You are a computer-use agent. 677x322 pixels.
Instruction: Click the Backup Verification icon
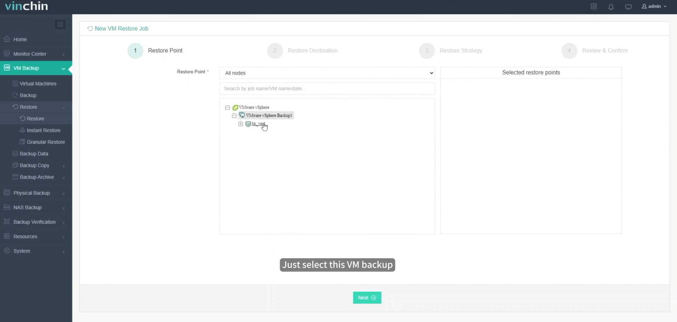coord(7,222)
